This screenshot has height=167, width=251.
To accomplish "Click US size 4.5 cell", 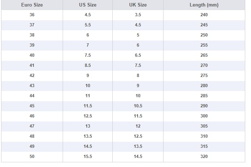I will coord(88,15).
